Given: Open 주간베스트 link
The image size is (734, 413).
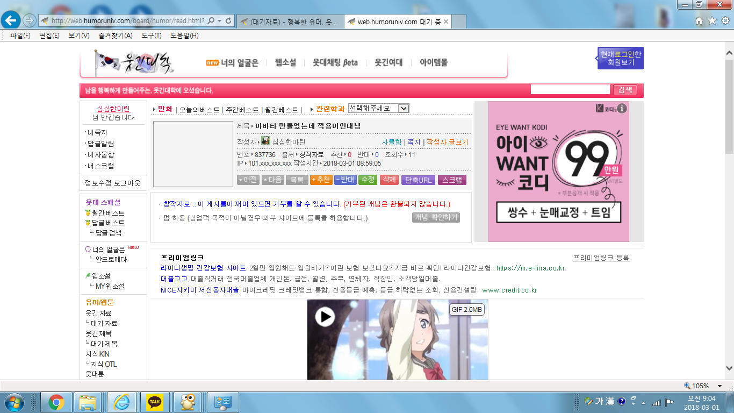Looking at the screenshot, I should pos(242,109).
